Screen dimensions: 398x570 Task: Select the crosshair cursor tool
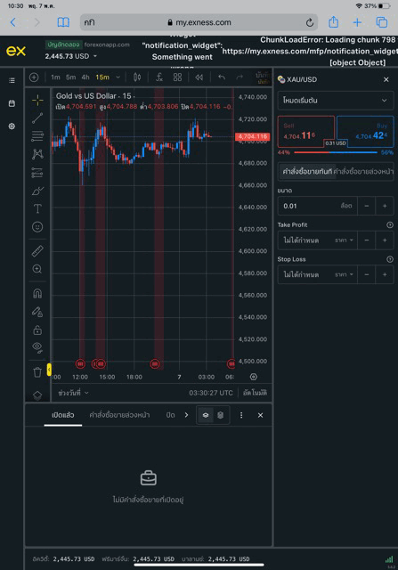pyautogui.click(x=37, y=100)
